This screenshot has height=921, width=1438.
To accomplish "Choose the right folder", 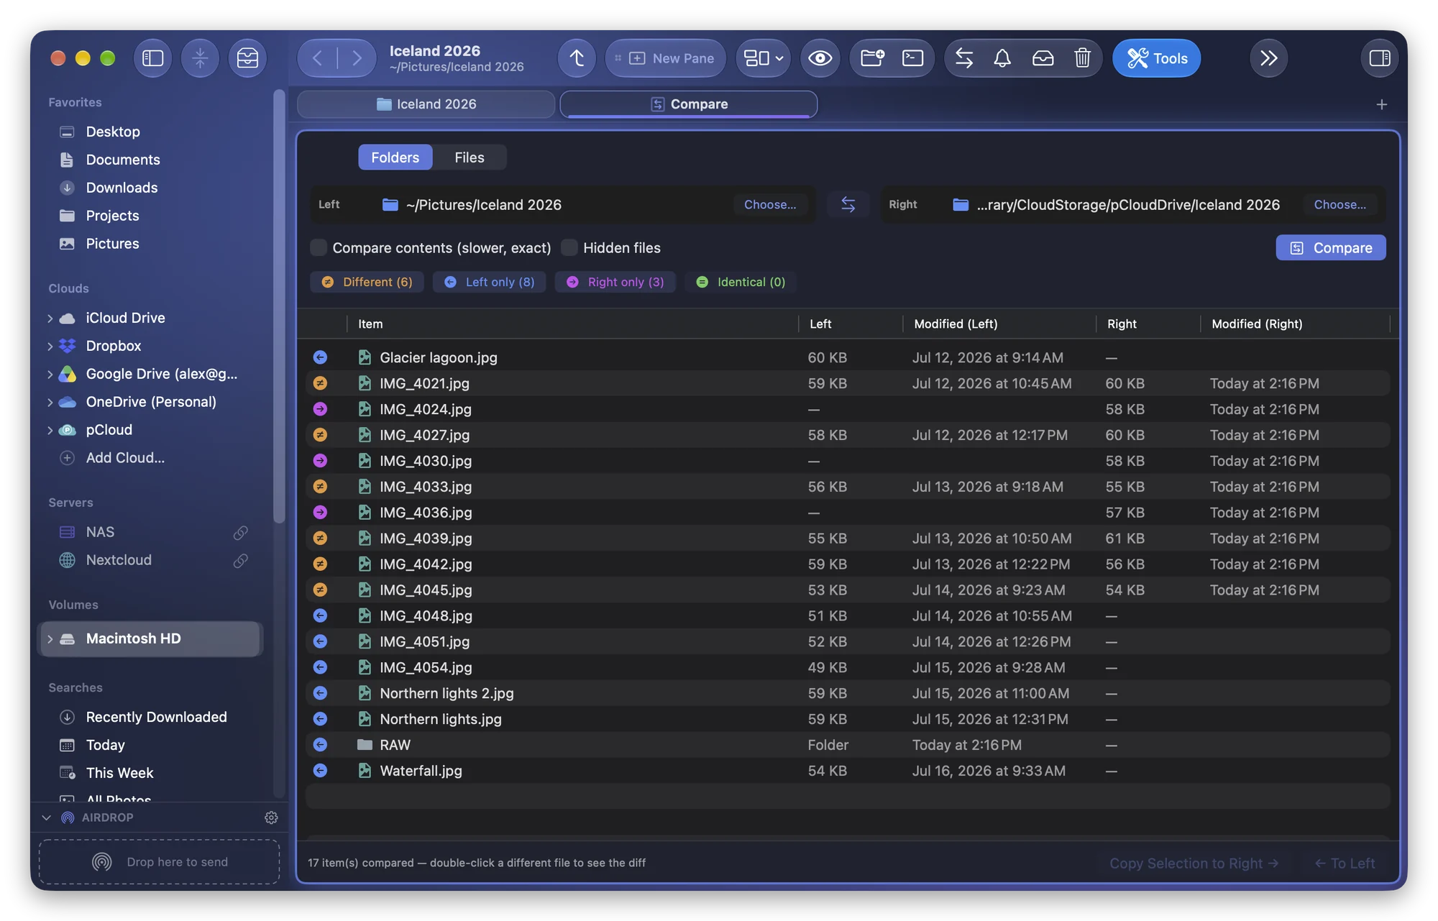I will [1339, 205].
